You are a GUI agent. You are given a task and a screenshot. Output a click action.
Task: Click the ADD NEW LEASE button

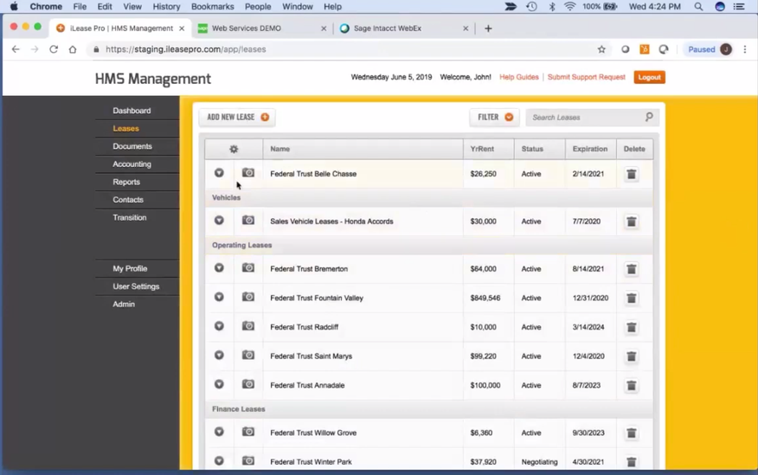(x=237, y=117)
